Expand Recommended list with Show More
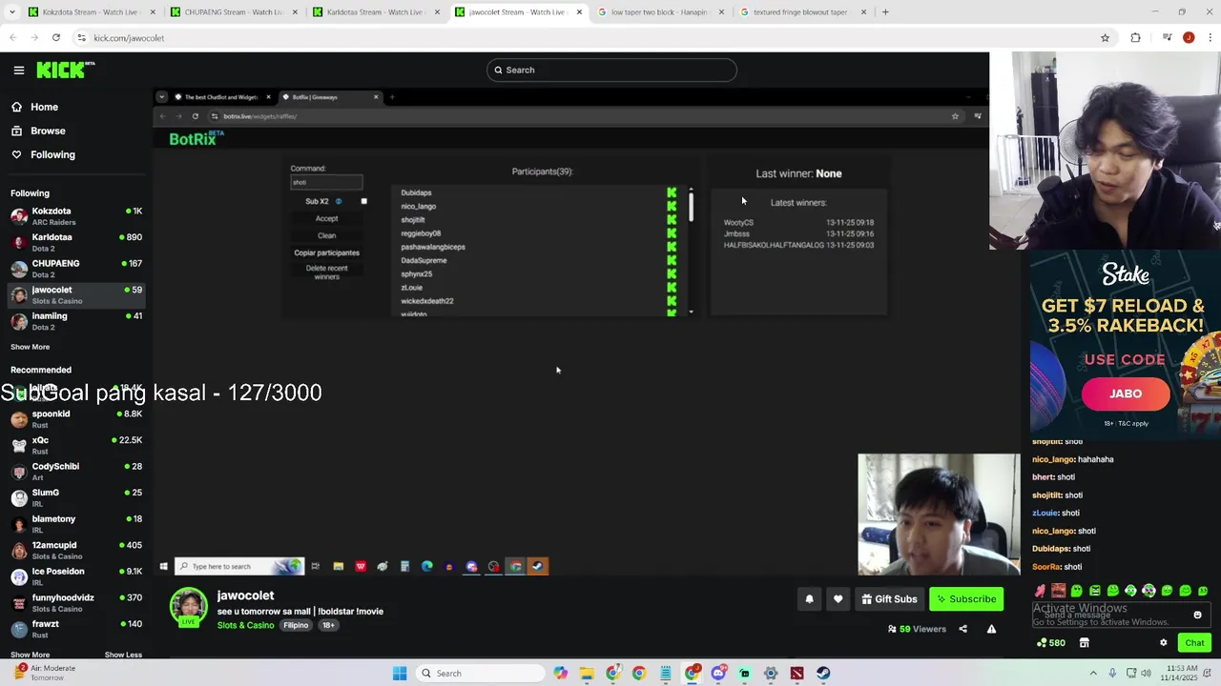The width and height of the screenshot is (1221, 686). [x=30, y=655]
